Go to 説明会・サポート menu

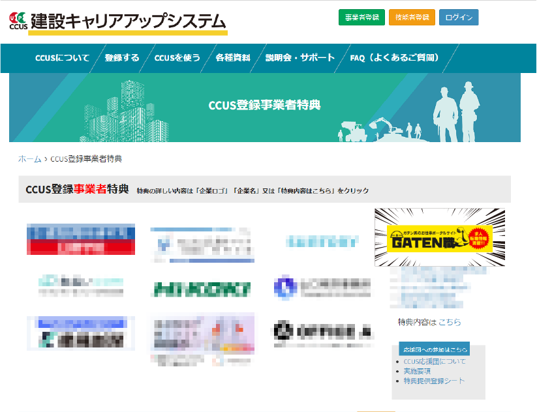(x=300, y=58)
